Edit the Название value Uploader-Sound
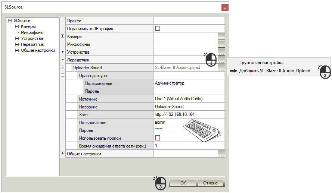 pyautogui.click(x=189, y=107)
